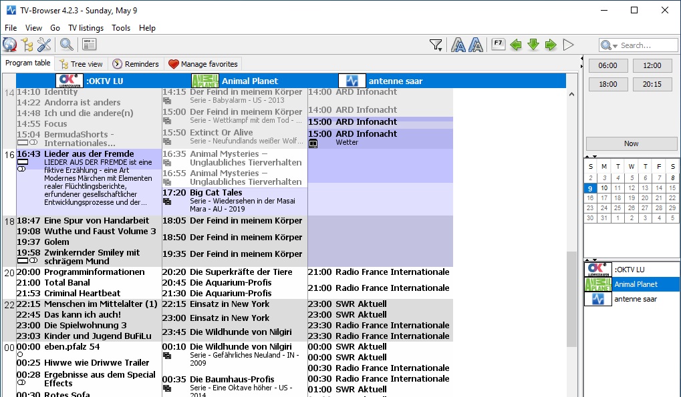Select :OKTV LU in the channel list
Image resolution: width=681 pixels, height=397 pixels.
632,270
